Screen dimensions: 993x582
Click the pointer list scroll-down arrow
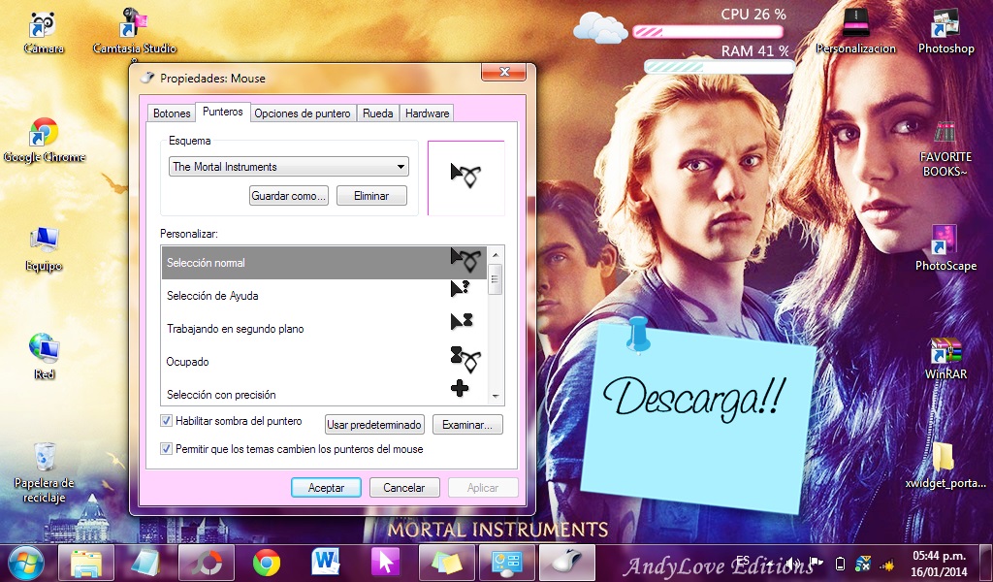(x=496, y=397)
